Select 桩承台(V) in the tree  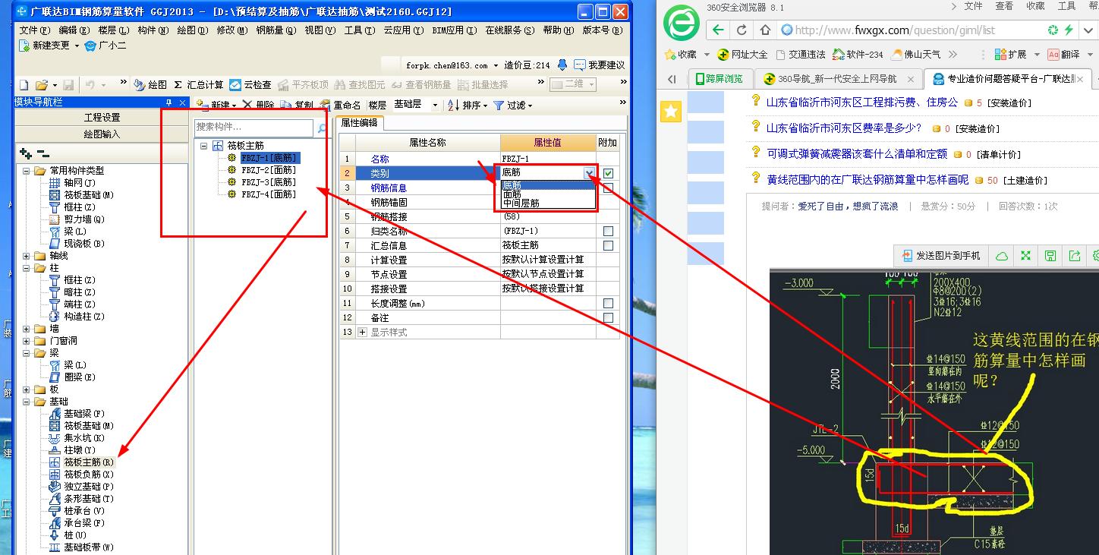[x=77, y=511]
